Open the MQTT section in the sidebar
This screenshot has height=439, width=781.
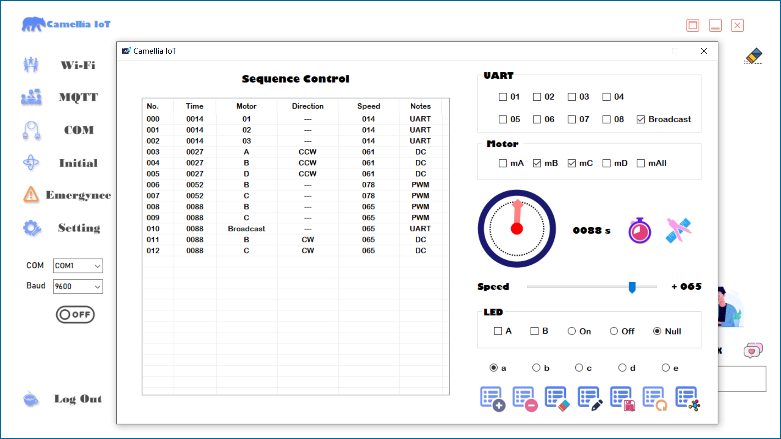point(78,98)
